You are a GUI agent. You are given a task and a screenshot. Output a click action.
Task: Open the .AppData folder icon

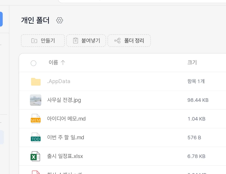pyautogui.click(x=36, y=82)
